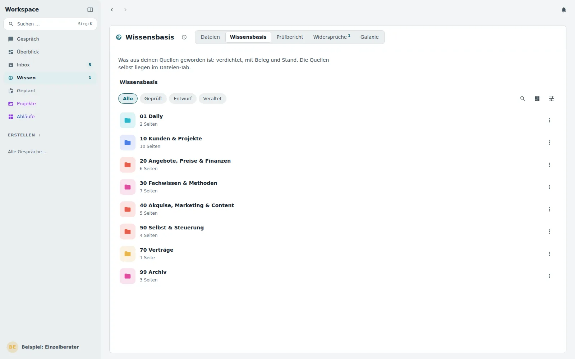The width and height of the screenshot is (575, 359).
Task: Select the Prüfbericht tab
Action: click(290, 37)
